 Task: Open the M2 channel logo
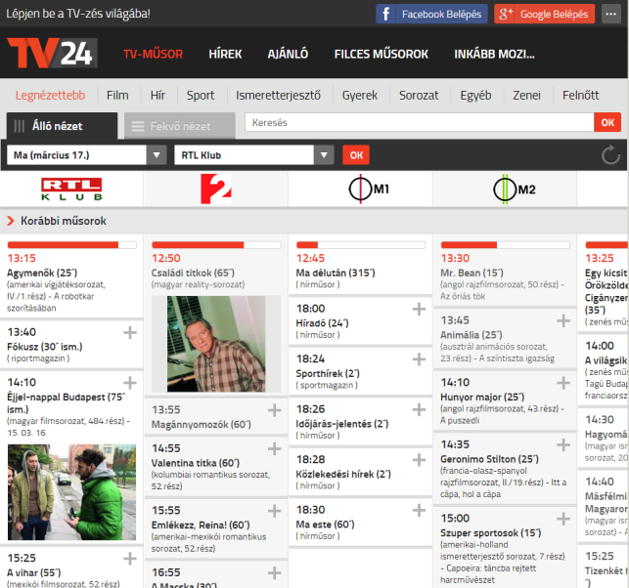click(x=515, y=189)
